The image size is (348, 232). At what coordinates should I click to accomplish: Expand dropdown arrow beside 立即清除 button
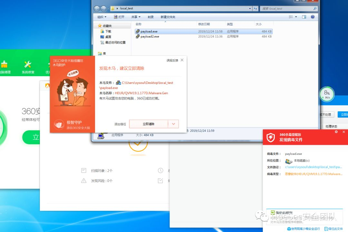(174, 124)
